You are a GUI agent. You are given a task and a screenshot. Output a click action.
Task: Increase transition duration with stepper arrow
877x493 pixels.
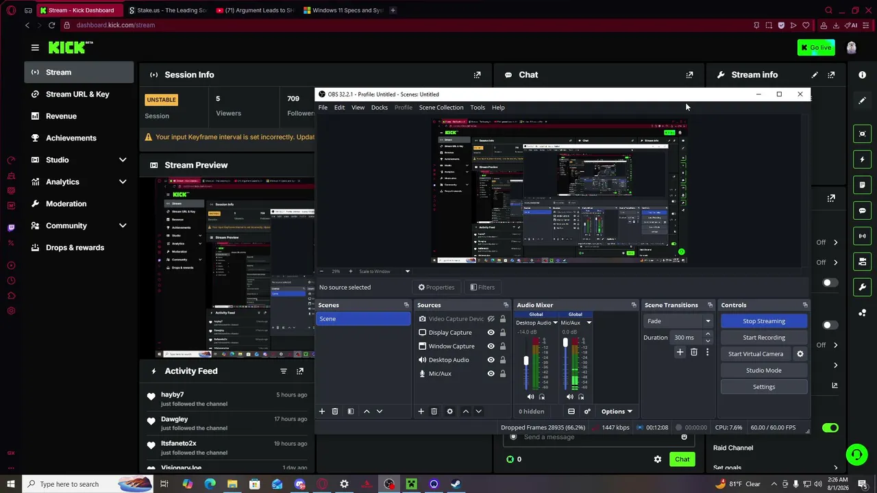[x=708, y=335]
